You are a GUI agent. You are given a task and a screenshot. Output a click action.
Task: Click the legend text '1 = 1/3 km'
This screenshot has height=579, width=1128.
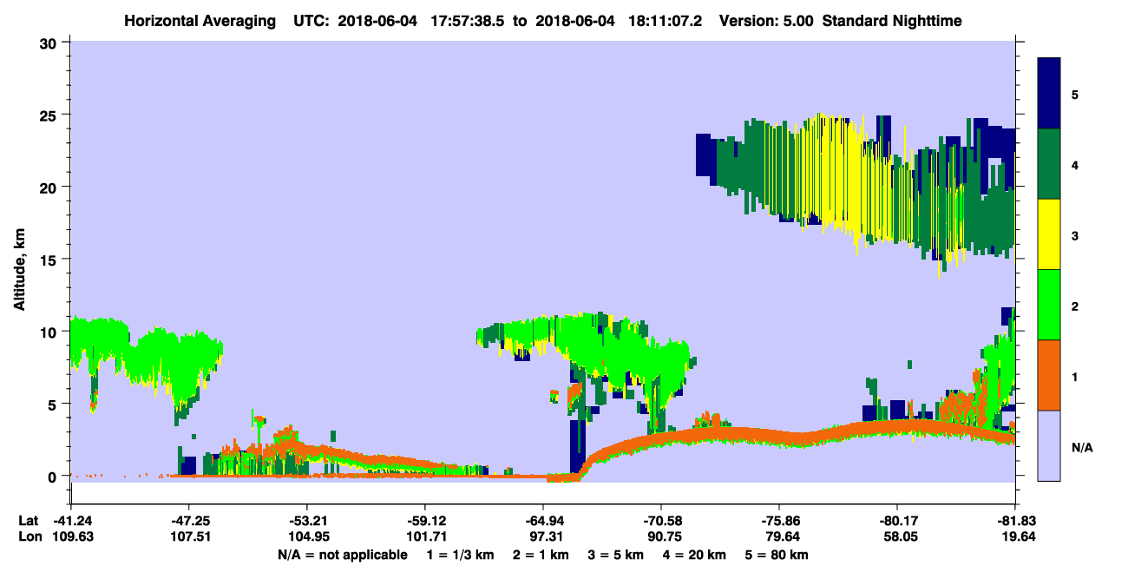point(460,554)
